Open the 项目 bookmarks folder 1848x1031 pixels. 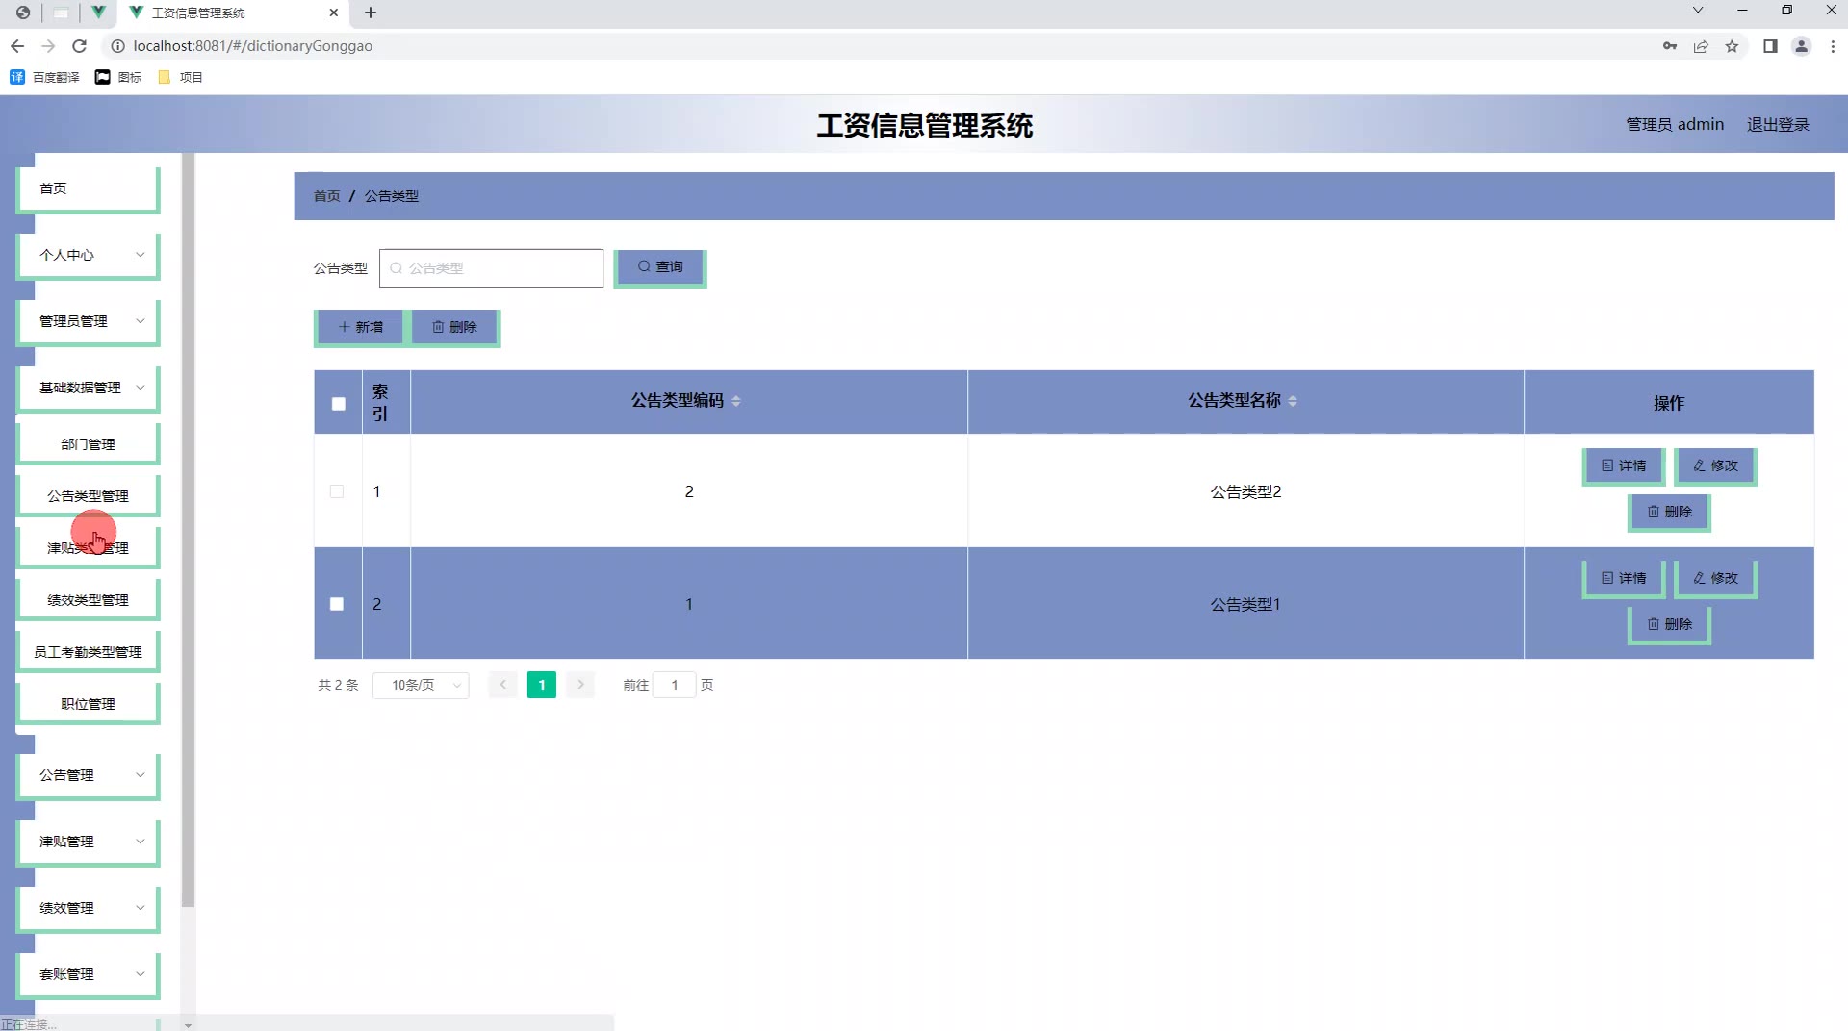[x=180, y=77]
